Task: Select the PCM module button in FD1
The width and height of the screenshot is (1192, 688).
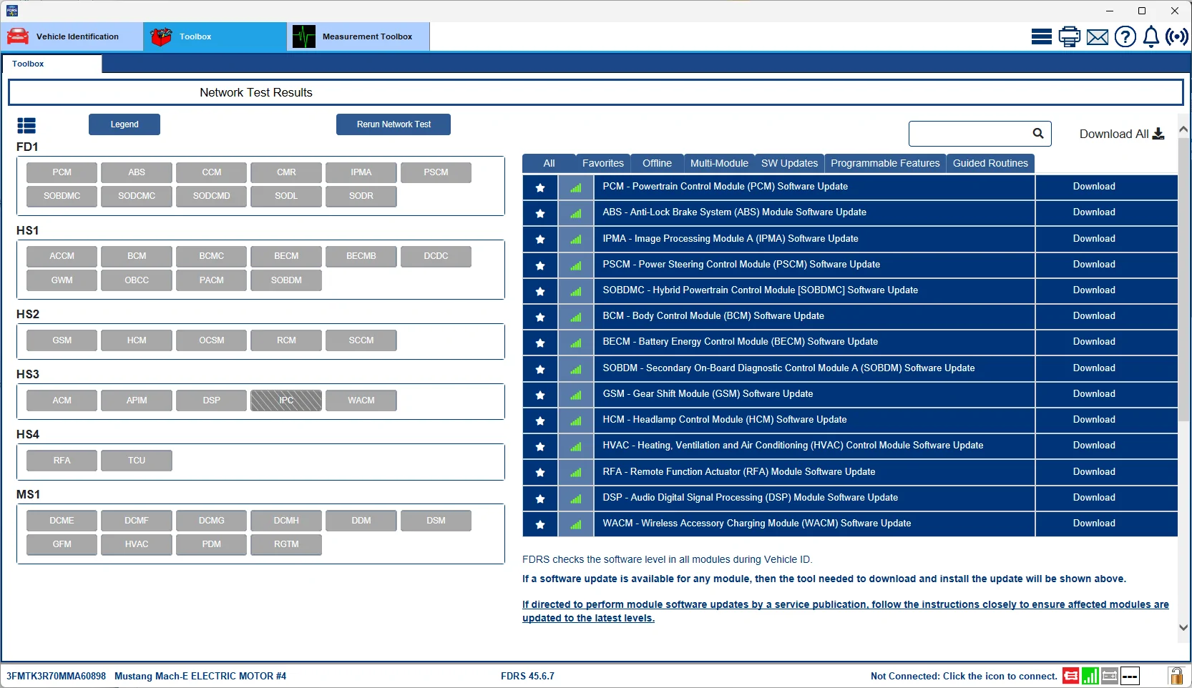Action: (x=62, y=172)
